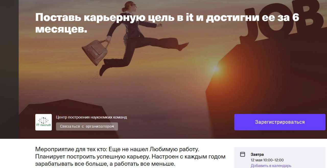Click the Мероприятие для тех кто description paragraph

point(130,156)
